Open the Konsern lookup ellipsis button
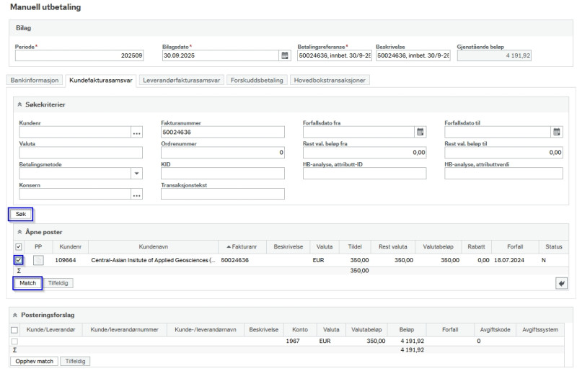This screenshot has height=371, width=577. tap(137, 194)
